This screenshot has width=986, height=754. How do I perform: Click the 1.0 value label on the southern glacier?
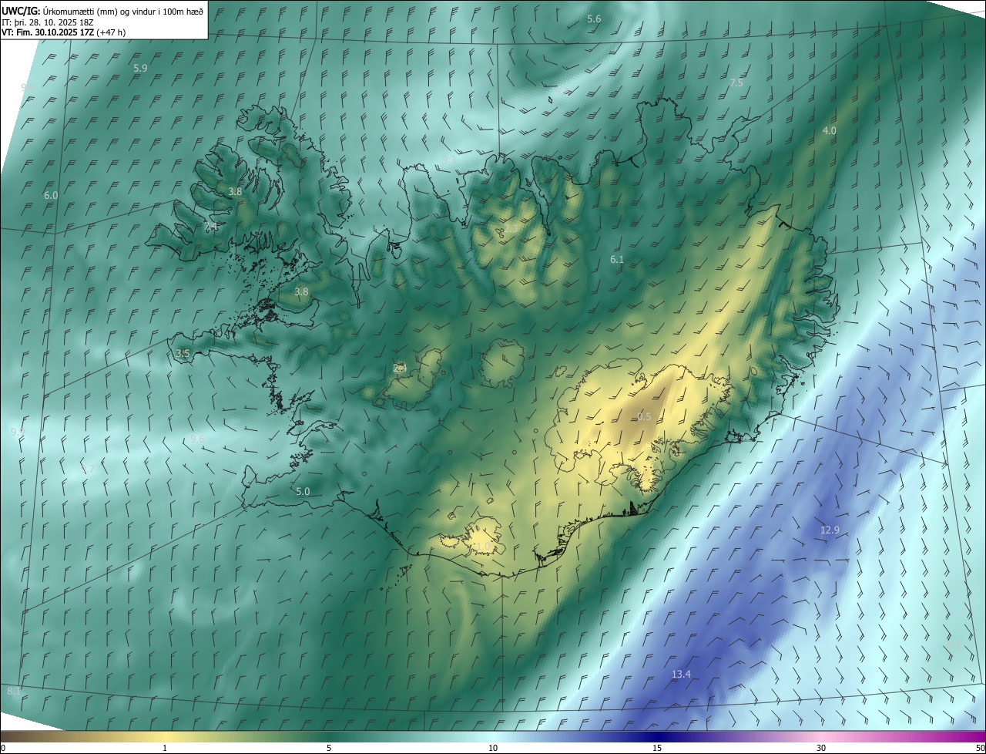tap(482, 547)
